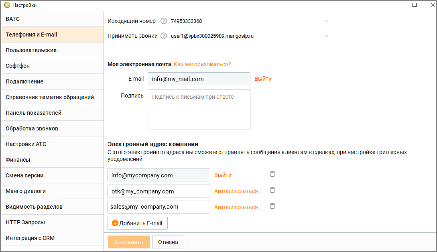Delete the sales@my_company.com address with trash icon
The width and height of the screenshot is (437, 252).
tap(272, 206)
